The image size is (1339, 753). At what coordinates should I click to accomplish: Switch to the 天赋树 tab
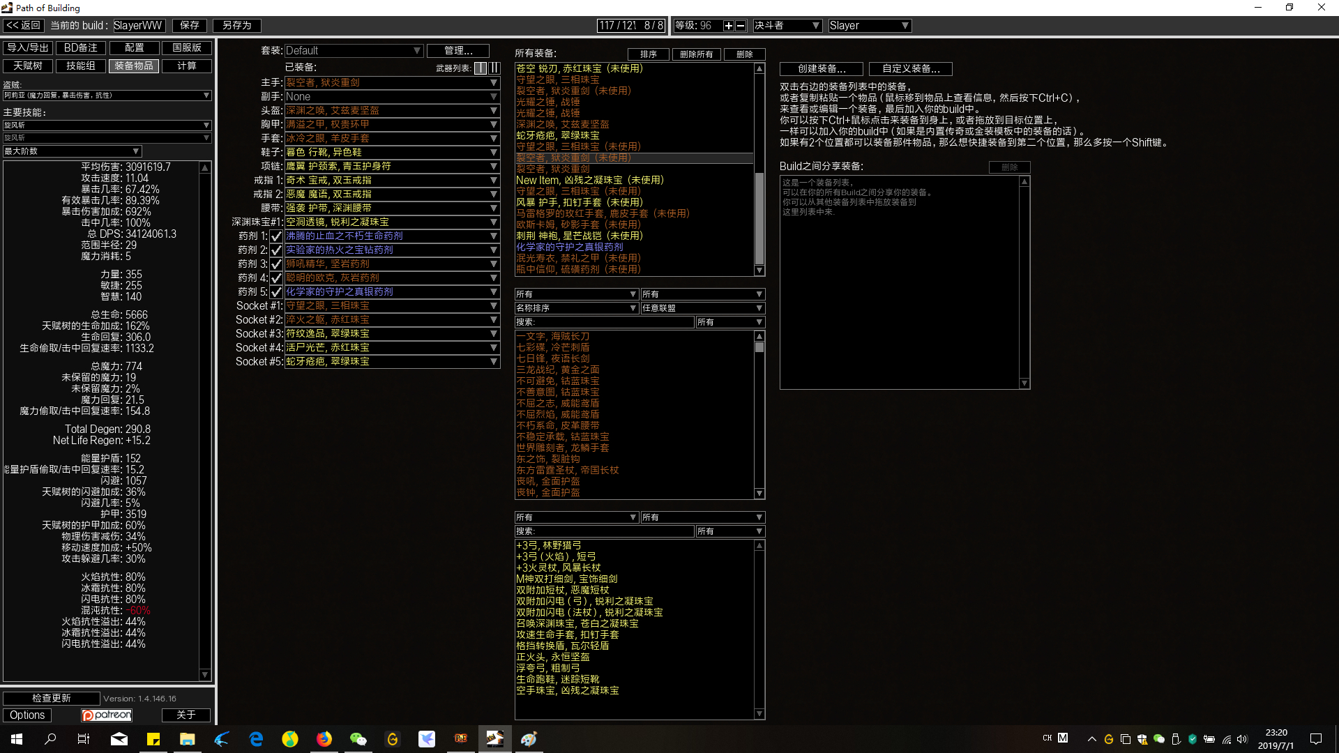pos(28,66)
